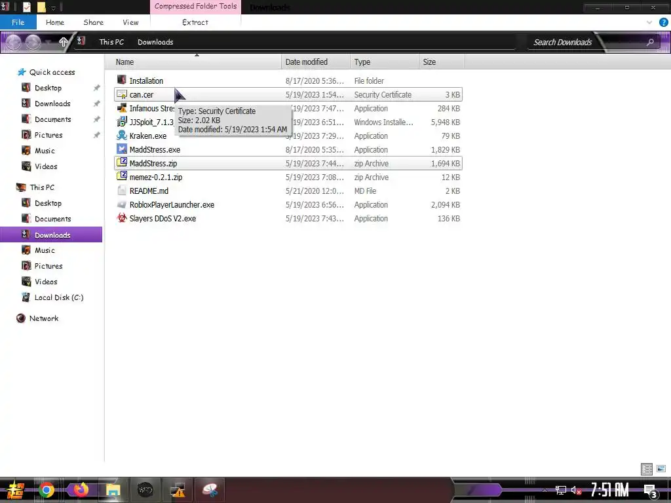The width and height of the screenshot is (671, 503).
Task: Sort by Type column header
Action: point(384,62)
